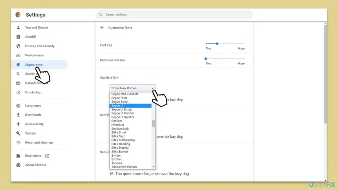Open Reset and clean up
The height and width of the screenshot is (190, 338).
(39, 143)
